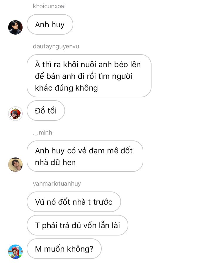Tap the strawberry avatar of dautaynguyenvu
The image size is (211, 266).
pyautogui.click(x=16, y=113)
